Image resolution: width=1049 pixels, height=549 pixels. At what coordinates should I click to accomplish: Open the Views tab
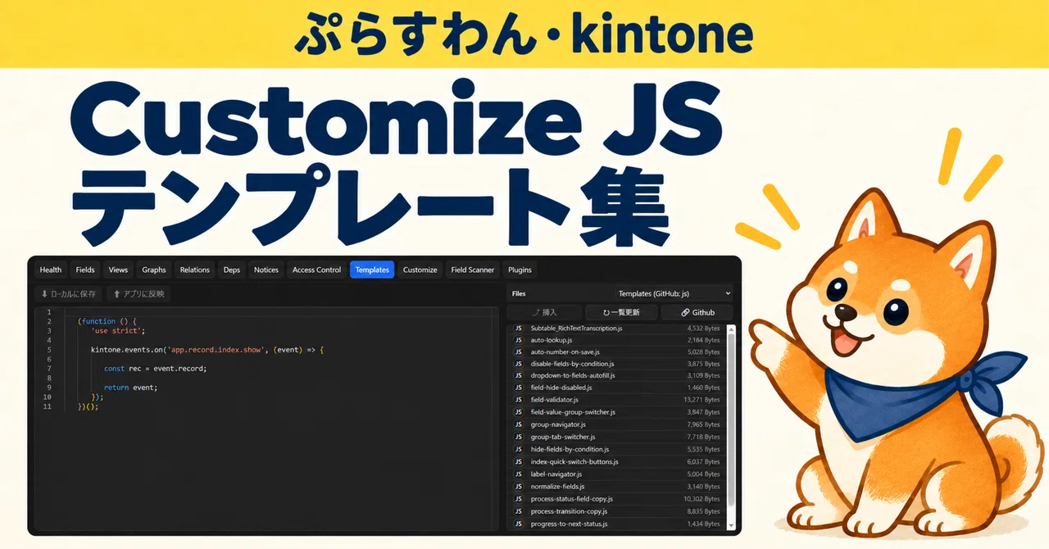(118, 270)
